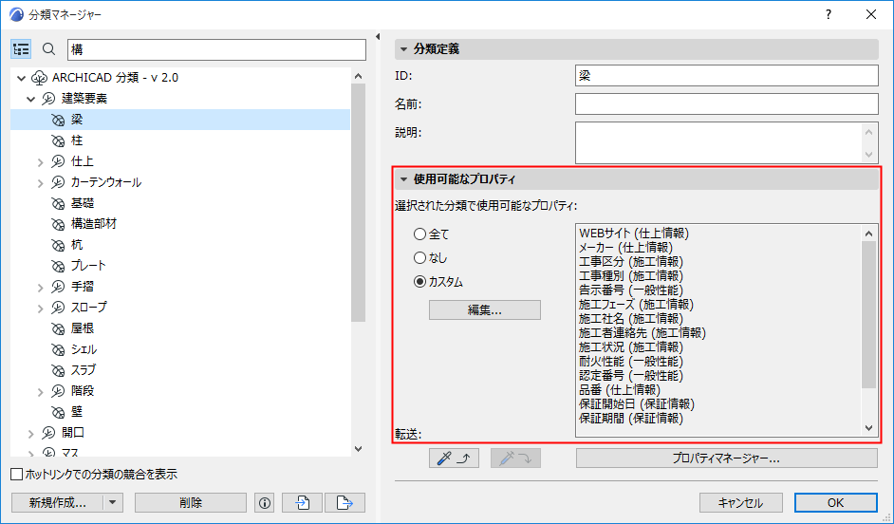Image resolution: width=894 pixels, height=524 pixels.
Task: Expand the カーテンウォール tree node
Action: coord(41,183)
